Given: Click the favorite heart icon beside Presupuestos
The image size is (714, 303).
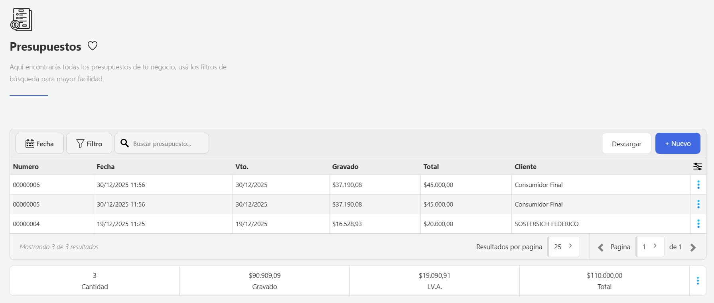Looking at the screenshot, I should 93,46.
